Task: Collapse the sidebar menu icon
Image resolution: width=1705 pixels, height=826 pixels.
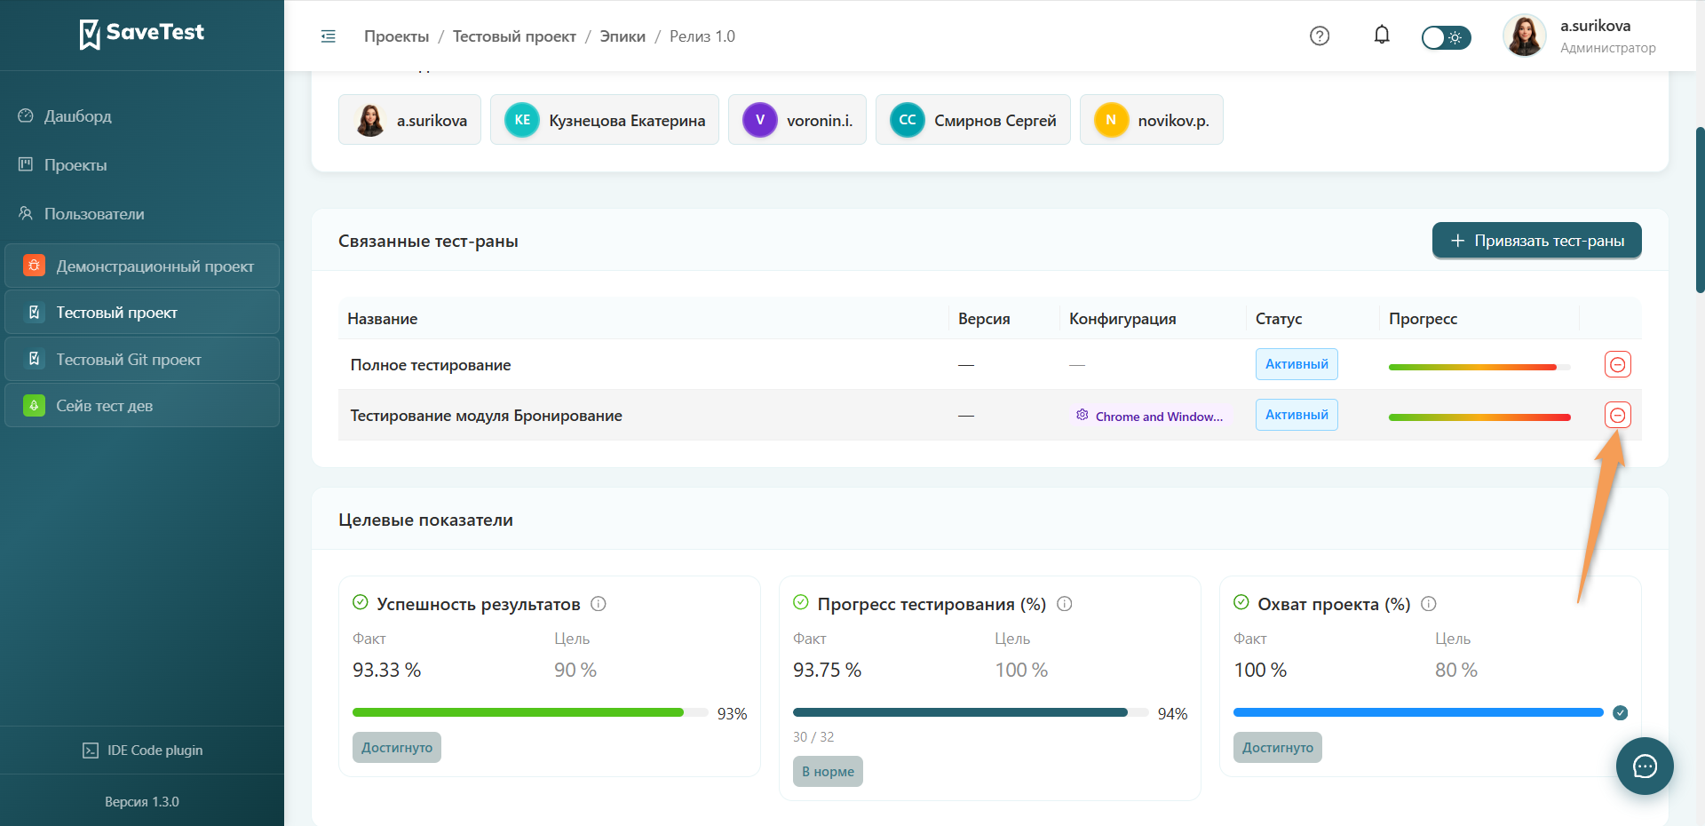Action: tap(328, 36)
